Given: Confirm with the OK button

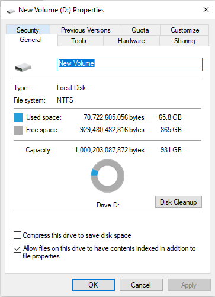Looking at the screenshot, I should click(x=93, y=285).
